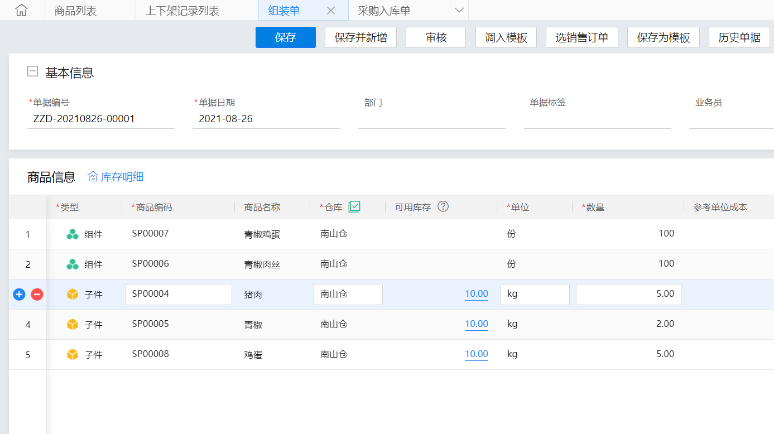
Task: Click the 南山仓 cell in the 青椒鸡蛋 row
Action: [x=334, y=234]
